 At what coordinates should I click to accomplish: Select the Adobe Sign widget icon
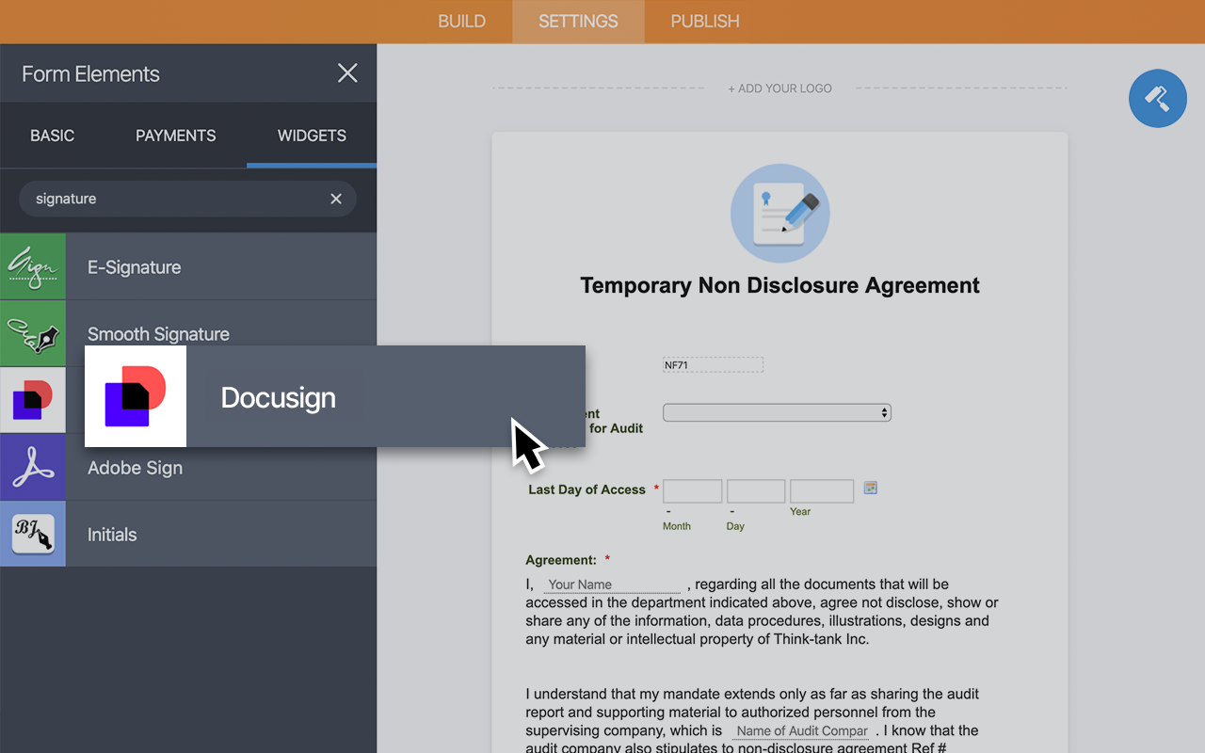pos(33,467)
